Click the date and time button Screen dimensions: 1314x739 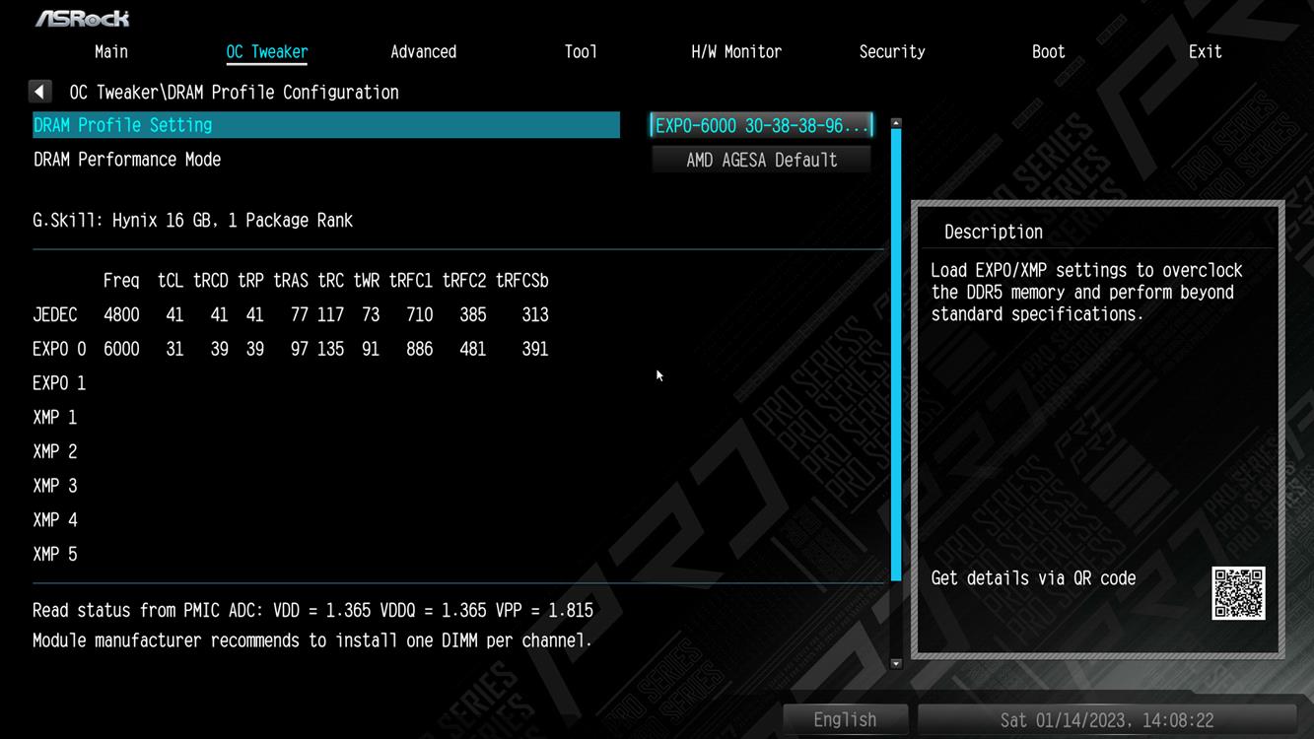click(x=1107, y=719)
